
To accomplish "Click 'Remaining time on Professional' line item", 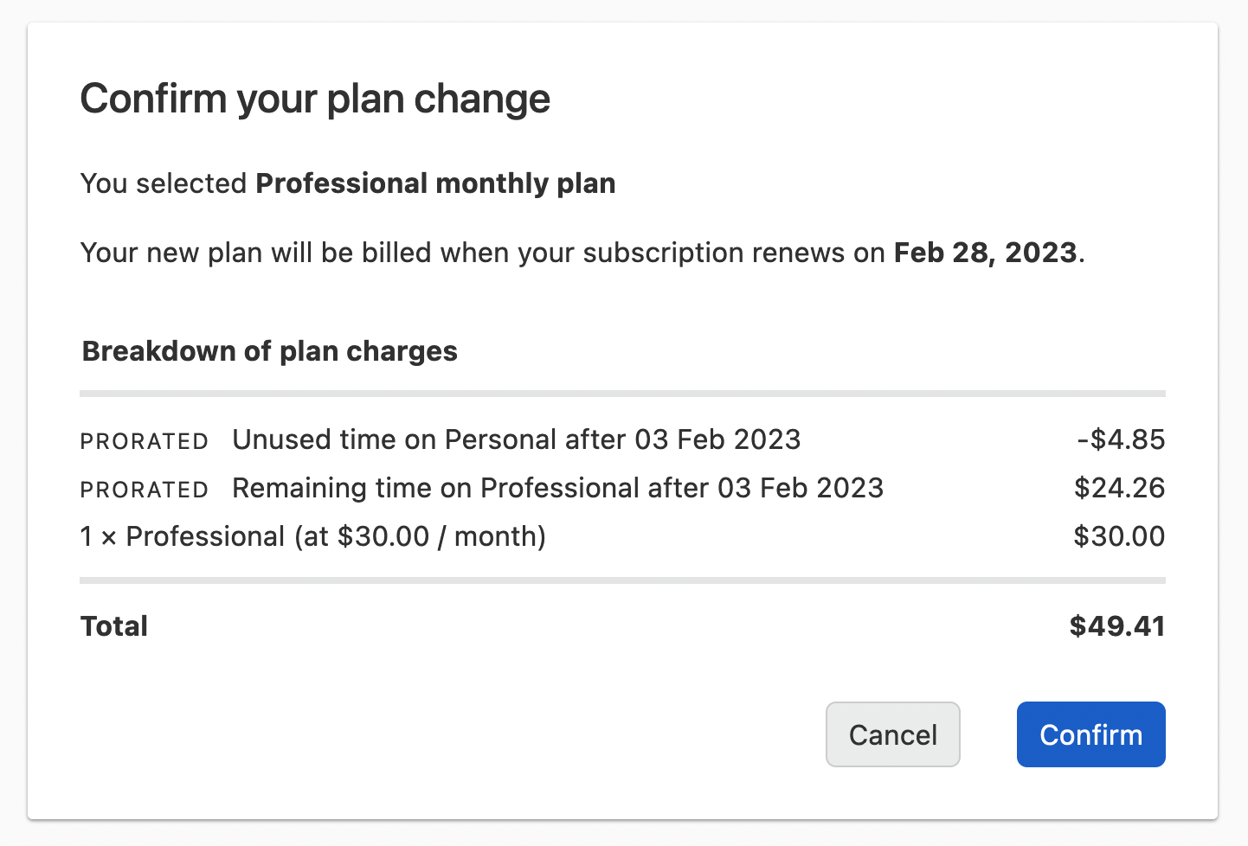I will point(557,488).
